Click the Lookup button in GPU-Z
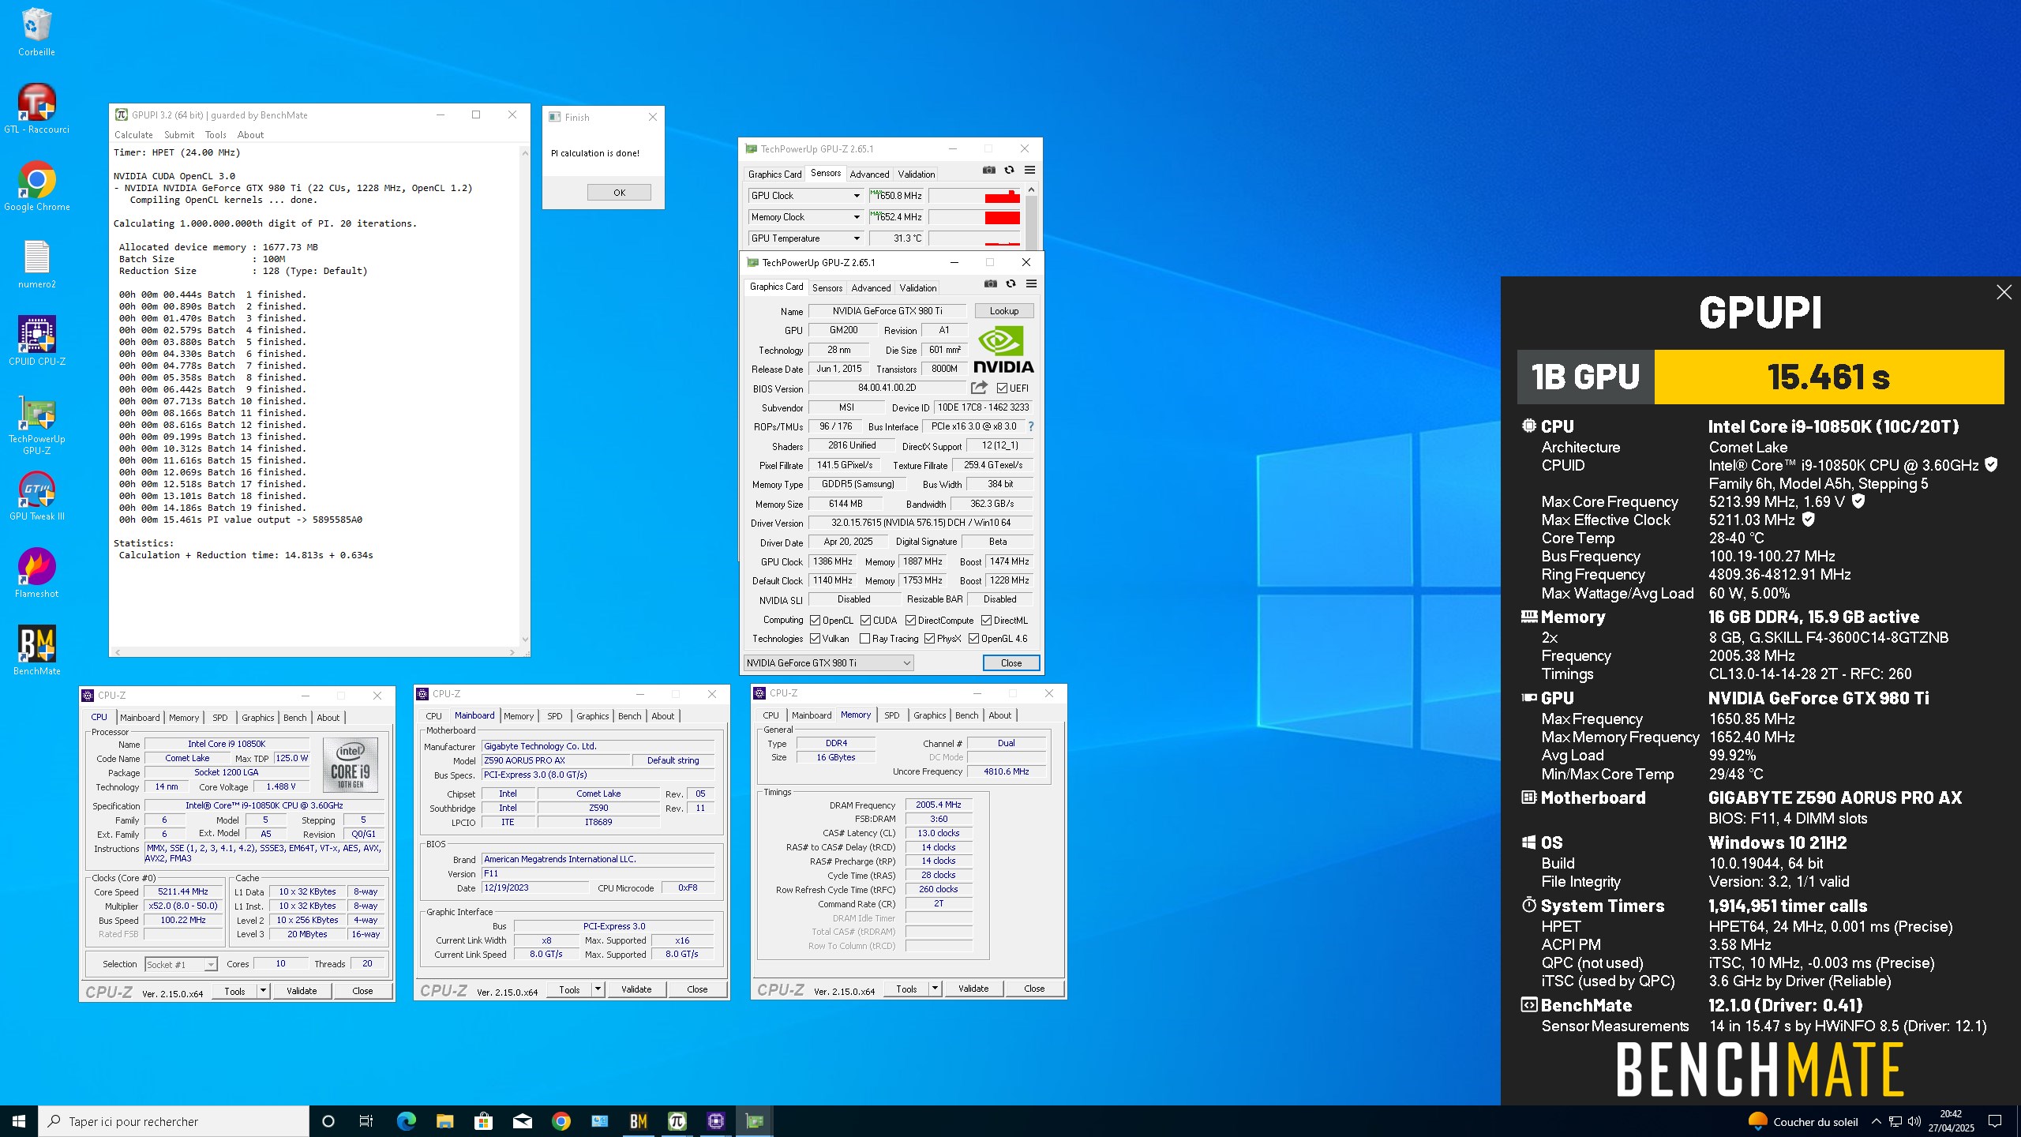 tap(1003, 311)
